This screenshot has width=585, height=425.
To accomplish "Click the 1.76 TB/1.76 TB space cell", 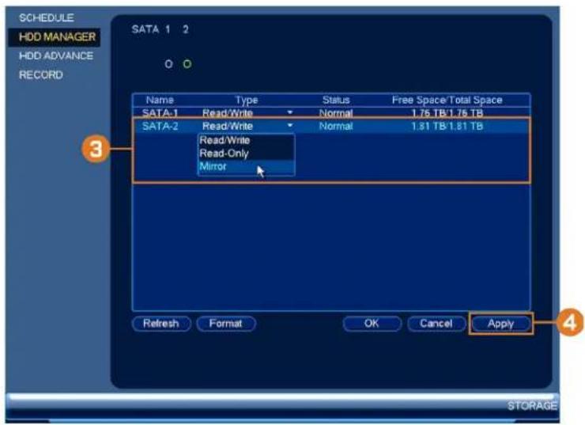I will [447, 113].
